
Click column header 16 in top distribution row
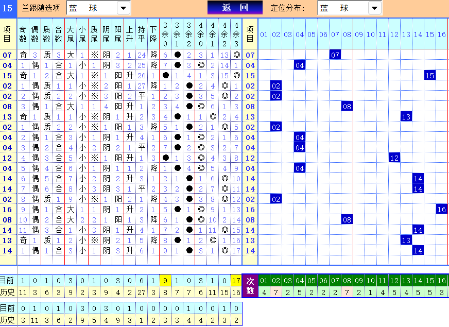[442, 35]
